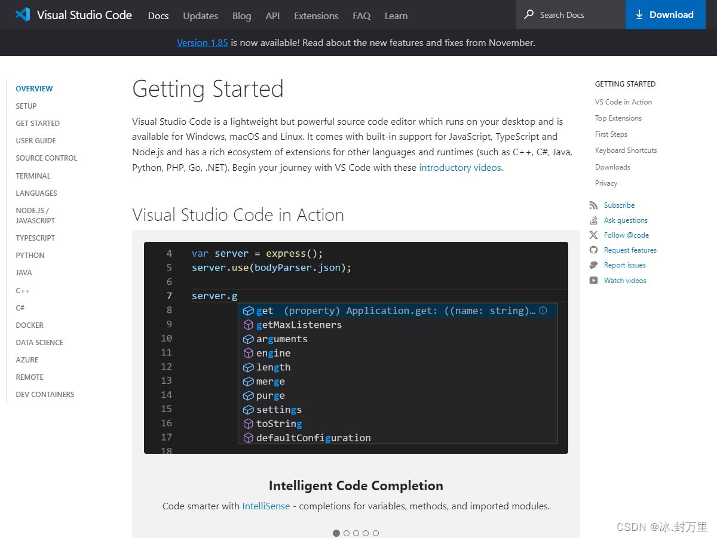This screenshot has height=538, width=717.
Task: Expand the Source Control sidebar section
Action: [47, 158]
